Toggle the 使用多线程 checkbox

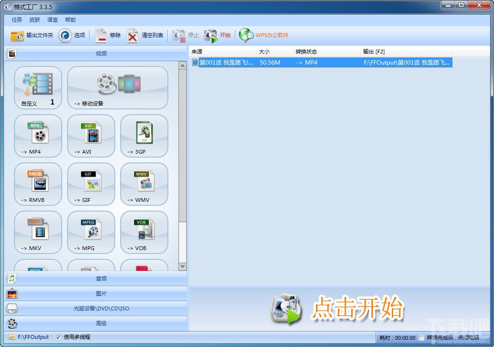click(58, 337)
